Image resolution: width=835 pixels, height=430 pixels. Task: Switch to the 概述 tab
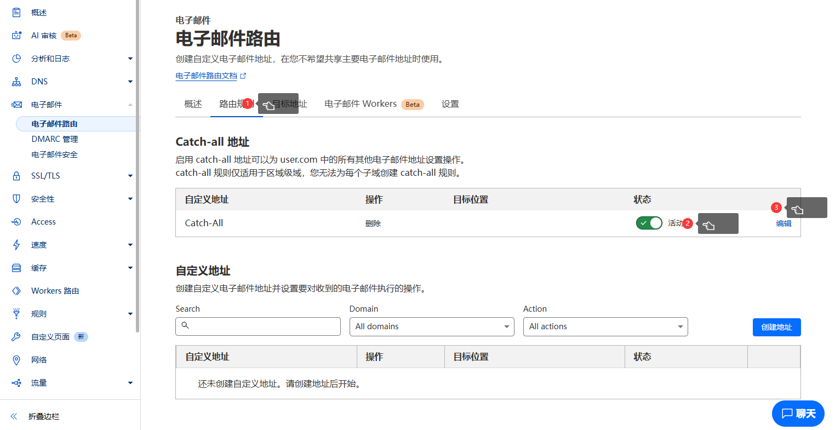[193, 104]
